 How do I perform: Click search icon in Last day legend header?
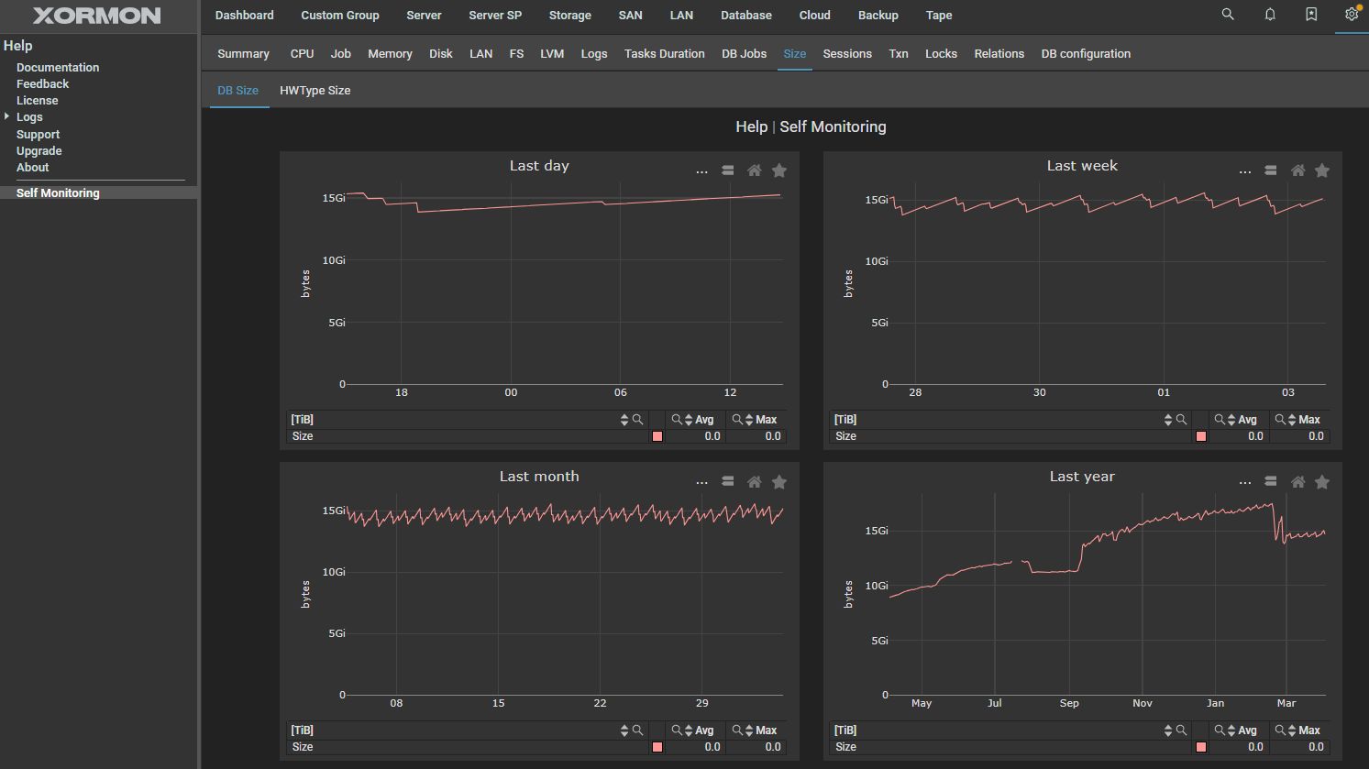[637, 420]
